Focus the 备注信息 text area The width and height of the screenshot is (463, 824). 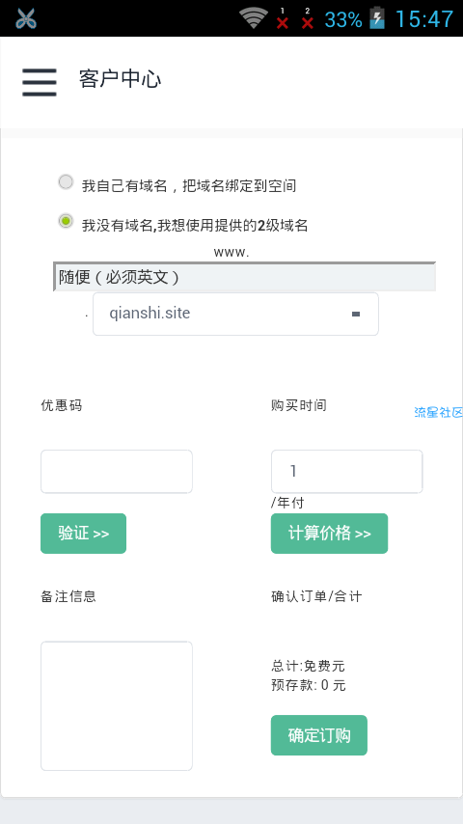coord(117,705)
